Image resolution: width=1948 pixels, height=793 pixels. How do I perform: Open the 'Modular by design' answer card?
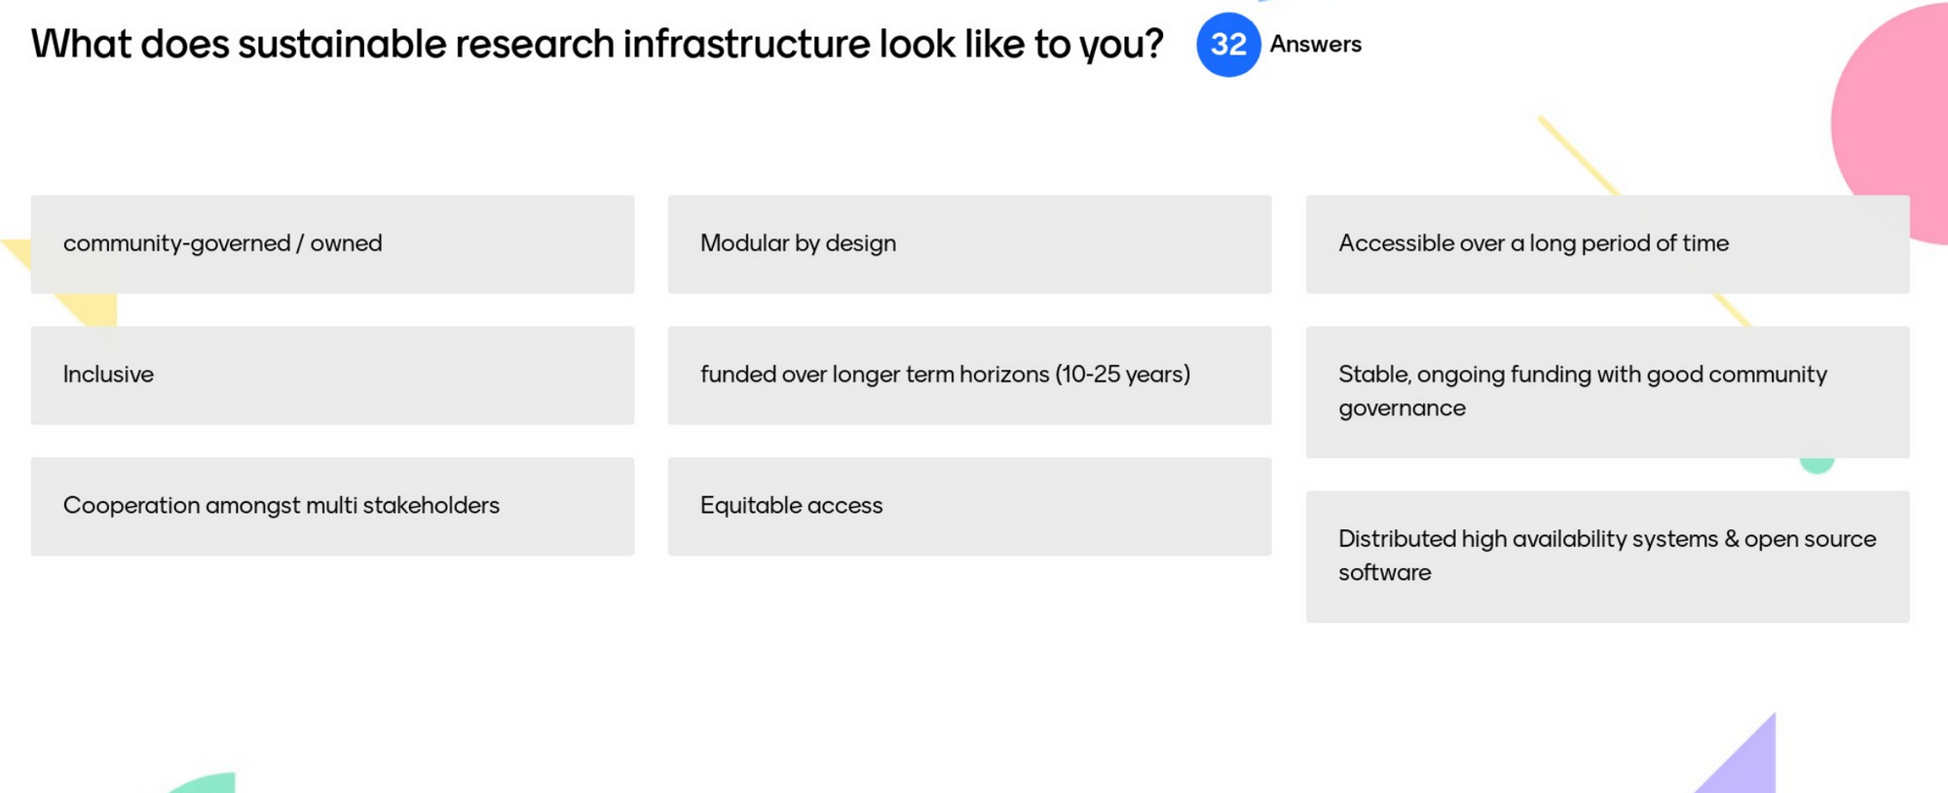pos(969,244)
